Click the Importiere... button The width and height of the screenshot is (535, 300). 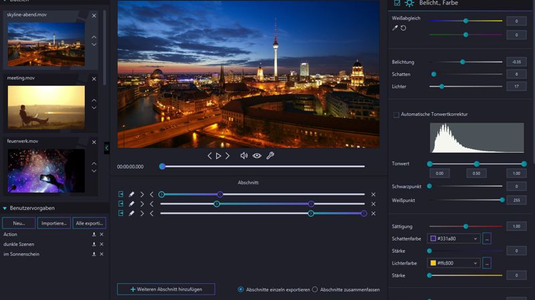pyautogui.click(x=54, y=223)
